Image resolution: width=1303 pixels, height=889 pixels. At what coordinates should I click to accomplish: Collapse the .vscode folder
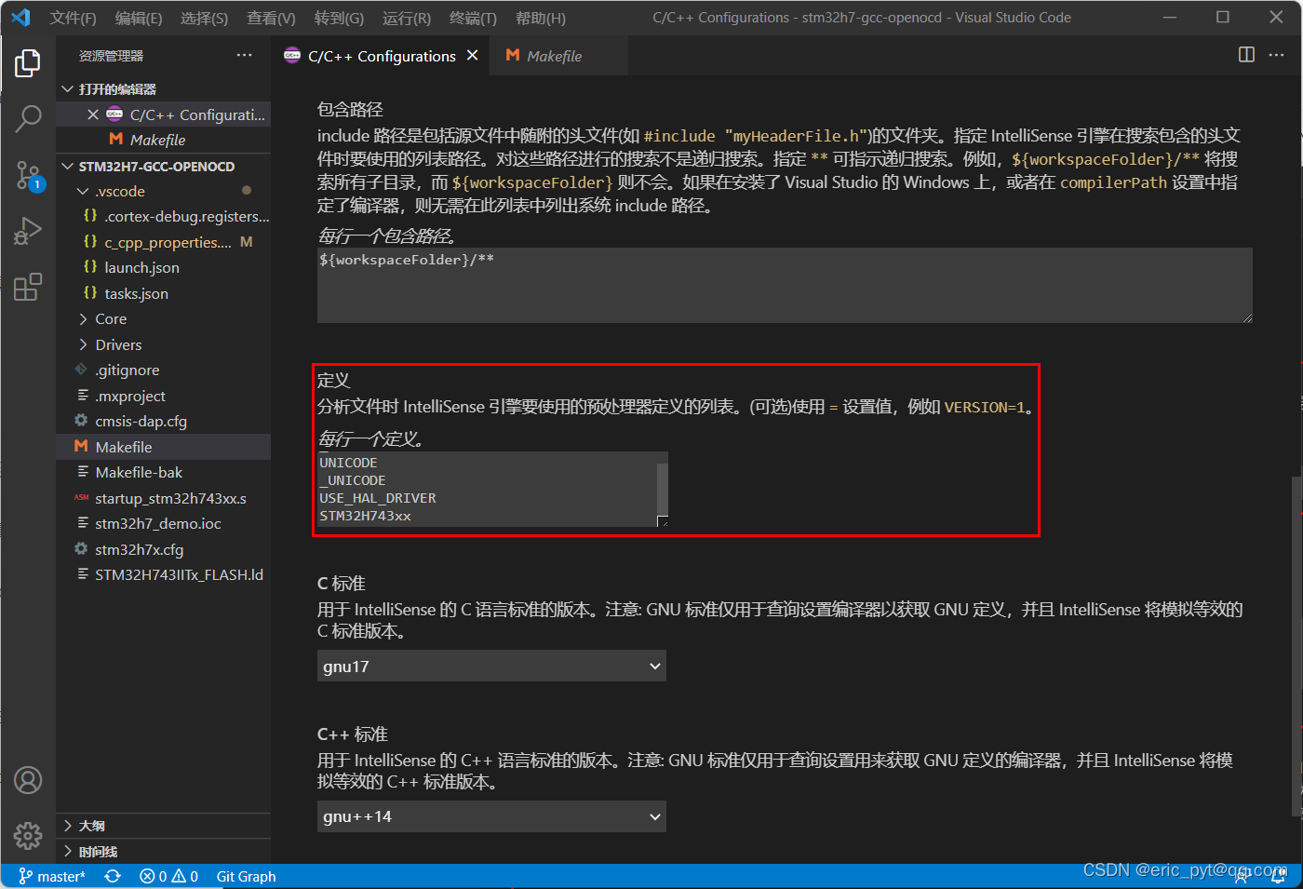coord(164,191)
